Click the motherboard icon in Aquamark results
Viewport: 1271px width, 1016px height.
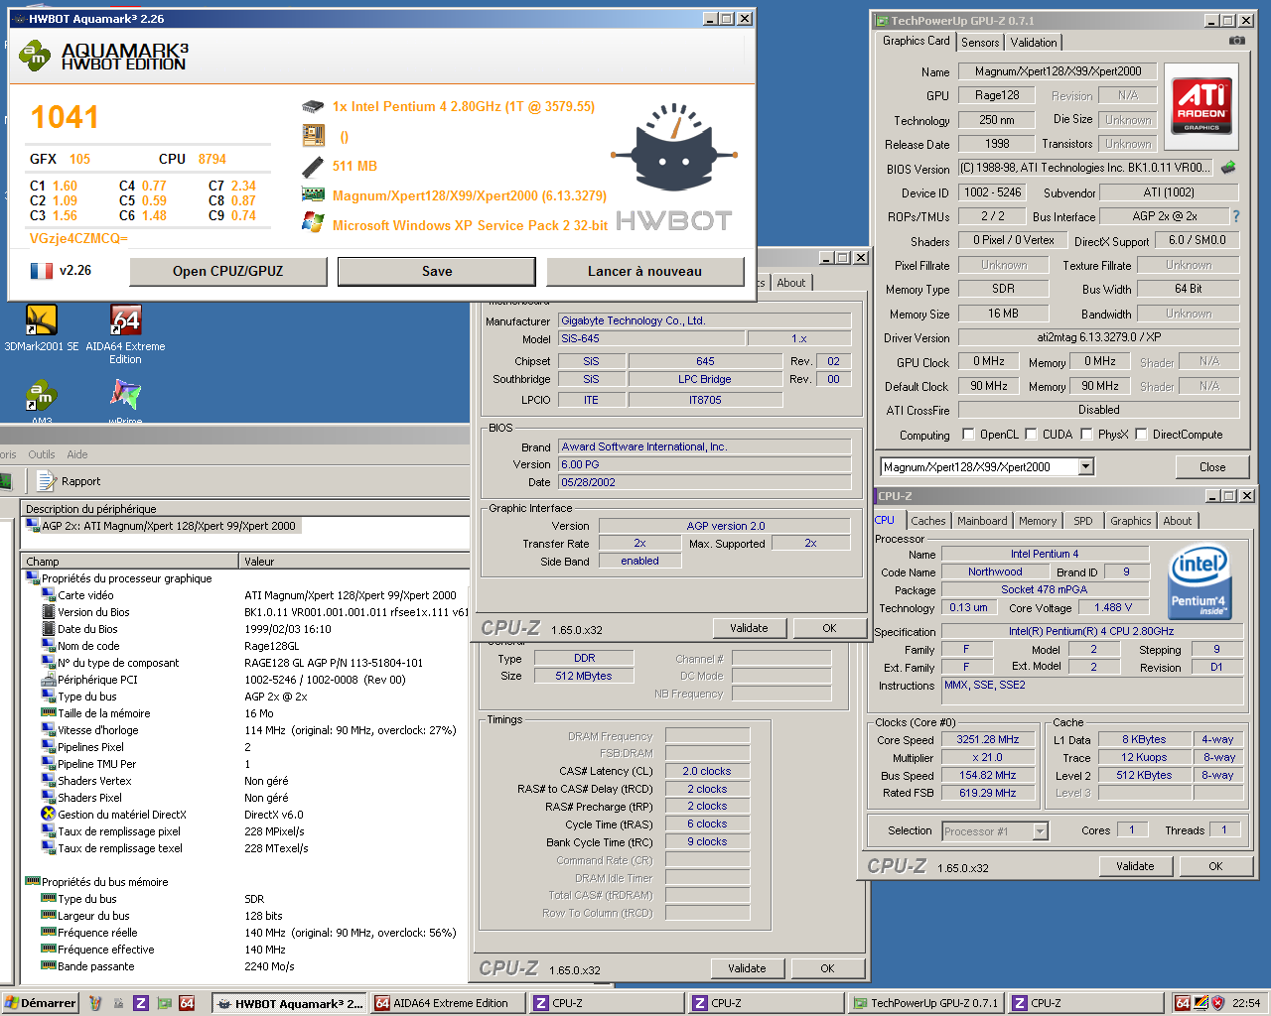pos(313,136)
